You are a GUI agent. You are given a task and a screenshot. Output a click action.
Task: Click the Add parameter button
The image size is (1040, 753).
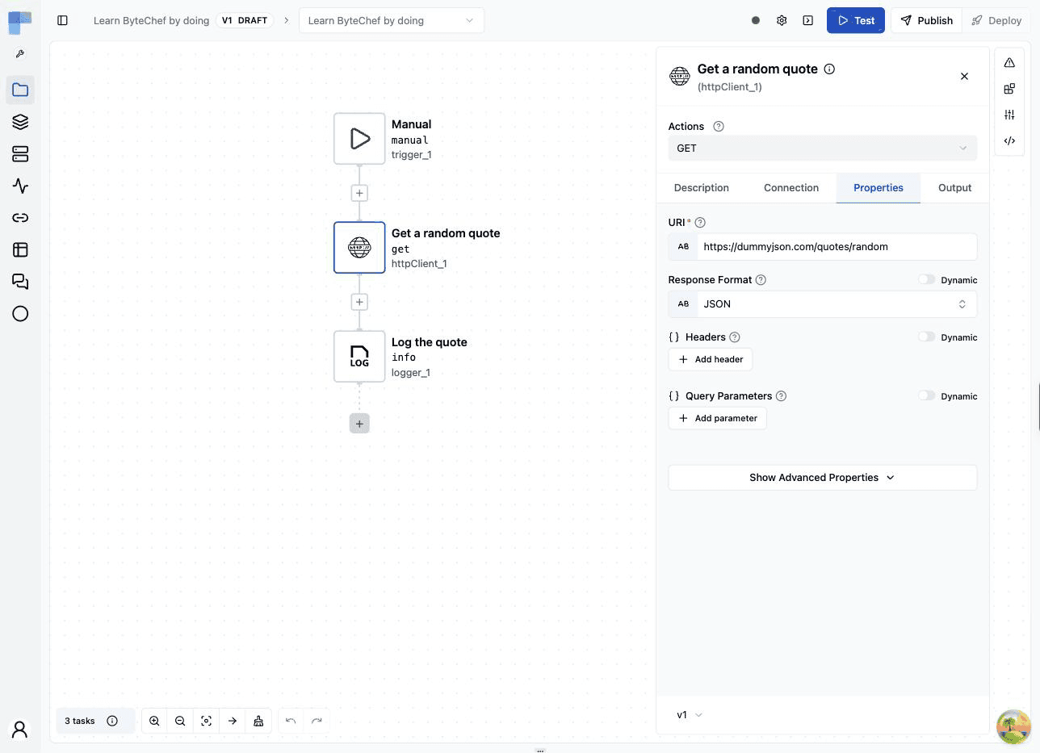coord(717,418)
